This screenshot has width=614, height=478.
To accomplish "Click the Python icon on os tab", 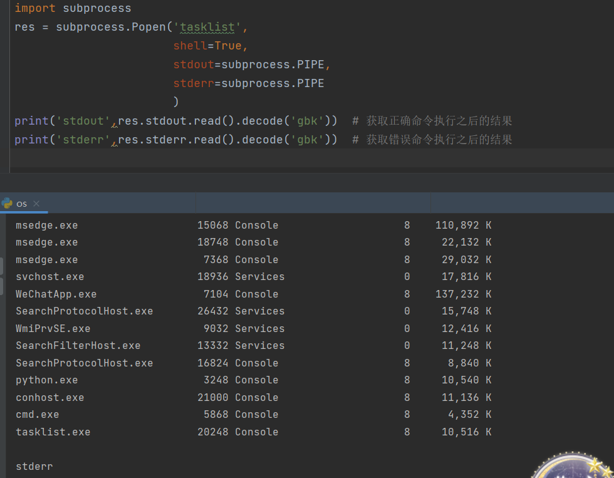I will tap(7, 203).
